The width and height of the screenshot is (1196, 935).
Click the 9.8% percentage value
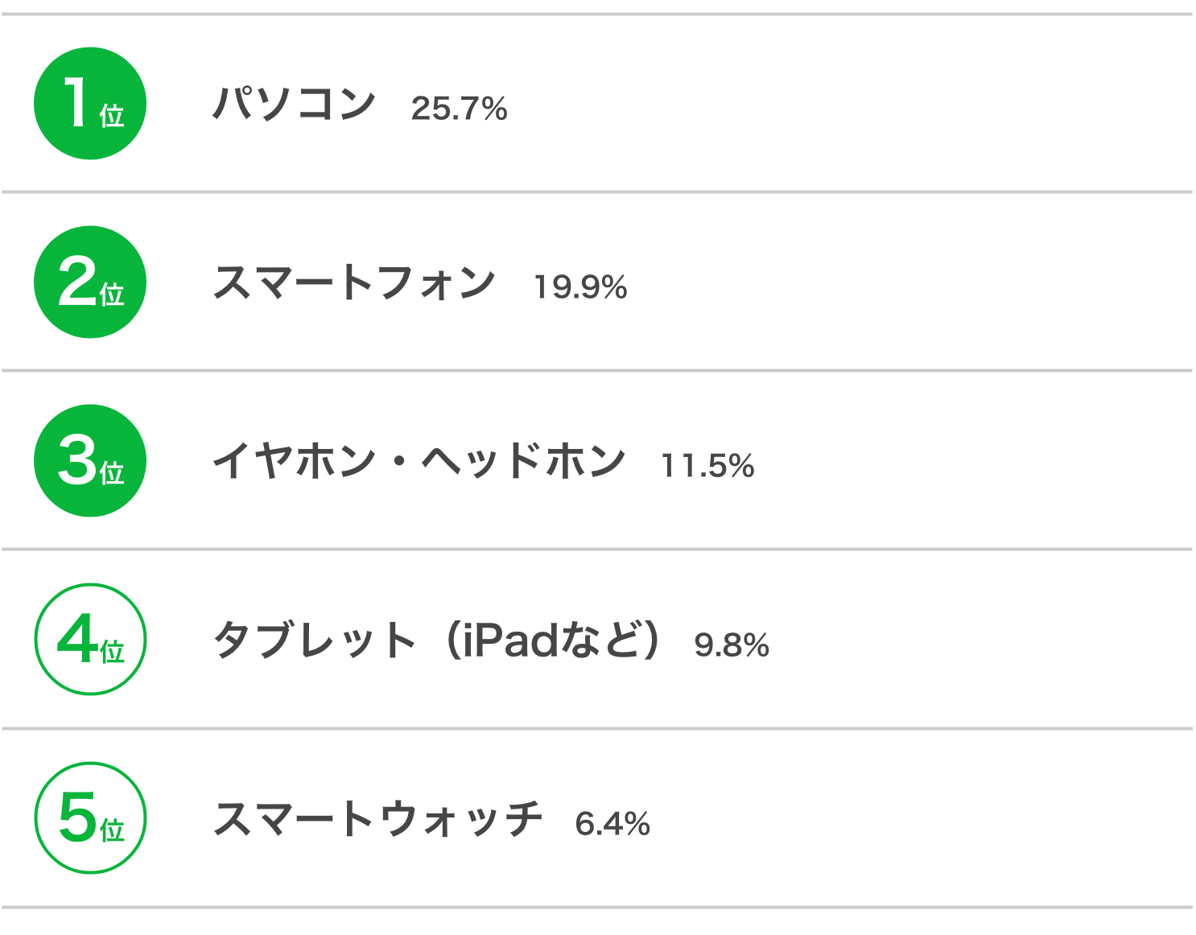(x=732, y=645)
